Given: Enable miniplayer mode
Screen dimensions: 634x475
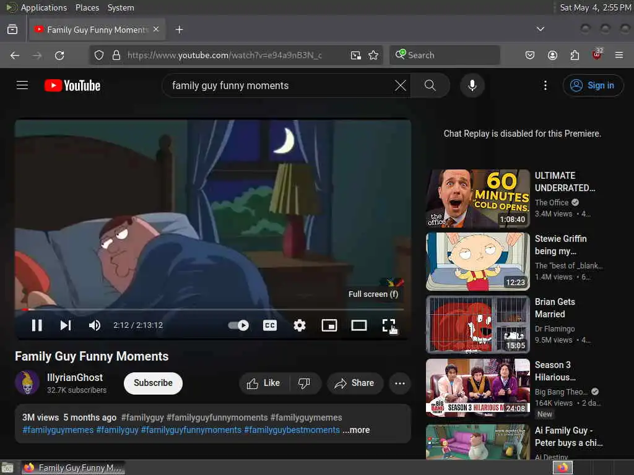Looking at the screenshot, I should click(x=329, y=325).
